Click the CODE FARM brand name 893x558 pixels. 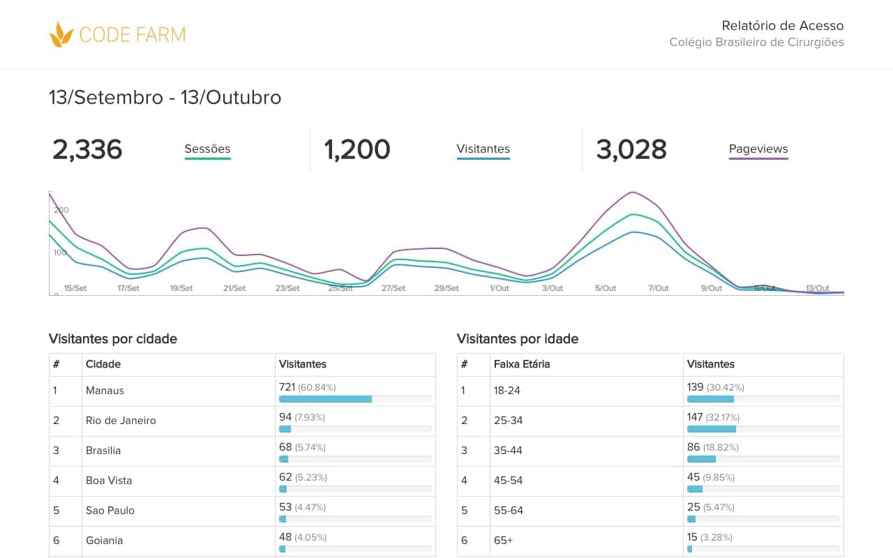coord(133,34)
